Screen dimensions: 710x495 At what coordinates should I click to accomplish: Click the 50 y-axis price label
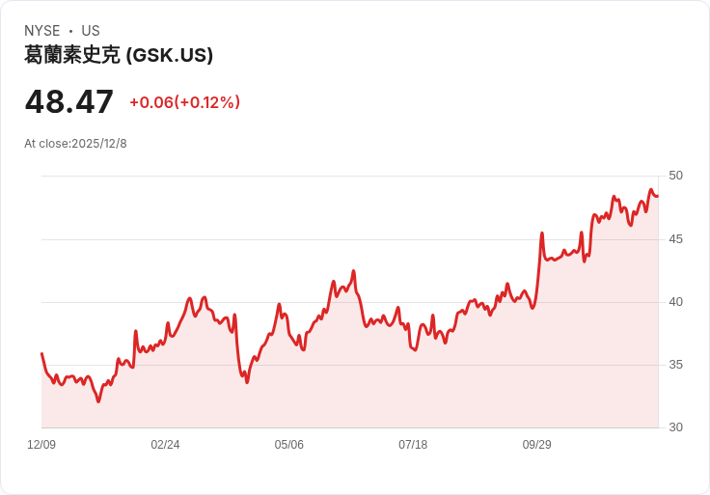pyautogui.click(x=675, y=176)
